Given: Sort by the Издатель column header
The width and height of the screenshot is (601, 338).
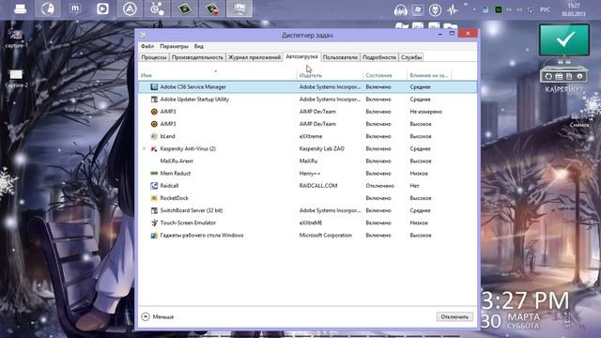Looking at the screenshot, I should 330,75.
